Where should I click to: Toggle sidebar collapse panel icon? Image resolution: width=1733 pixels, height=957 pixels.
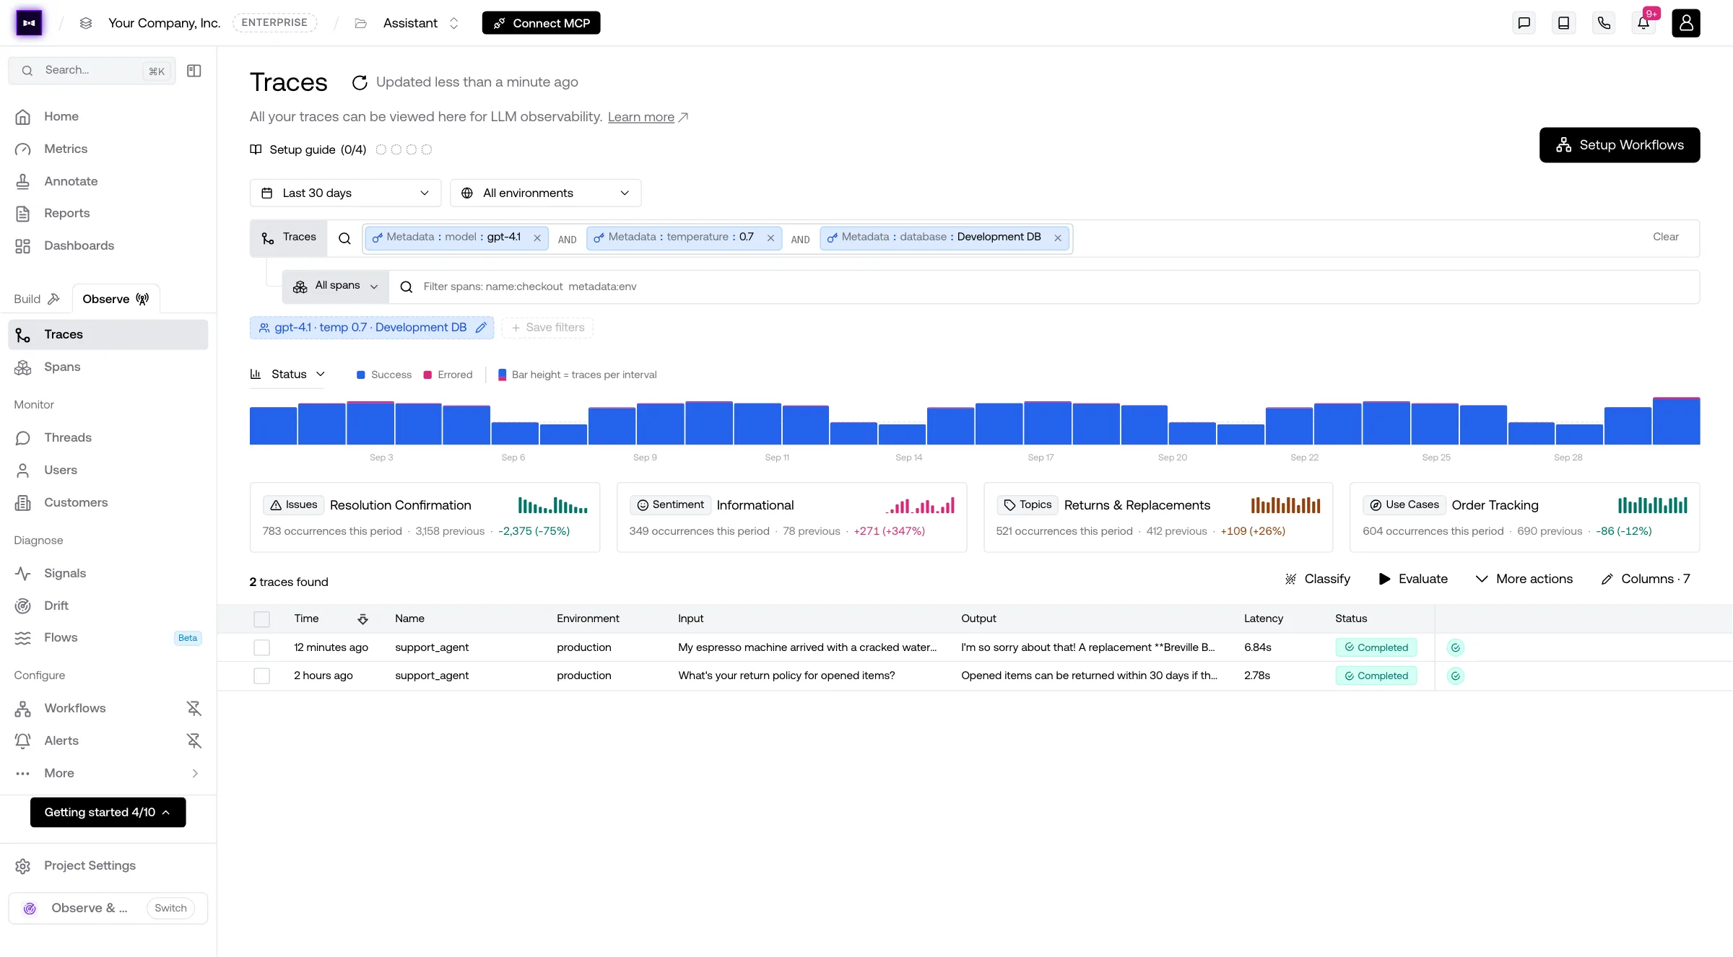tap(194, 71)
